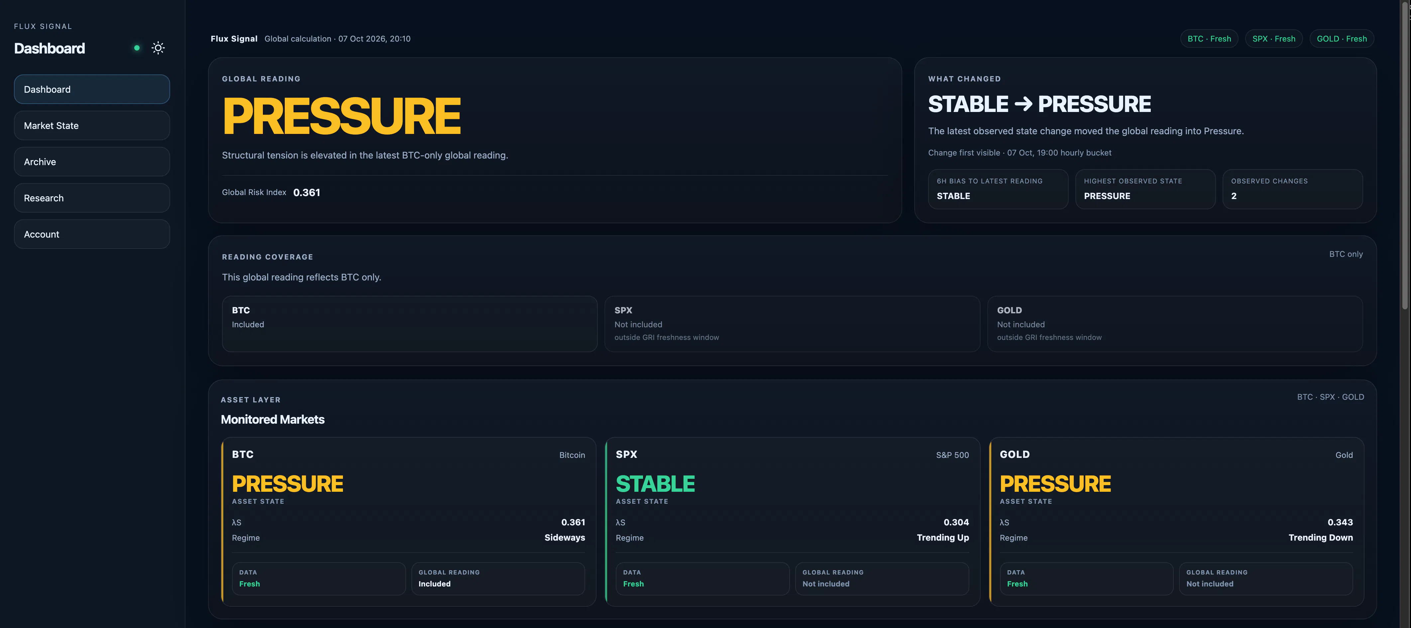
Task: Select the 6H Bias To Latest Reading tile
Action: tap(998, 189)
